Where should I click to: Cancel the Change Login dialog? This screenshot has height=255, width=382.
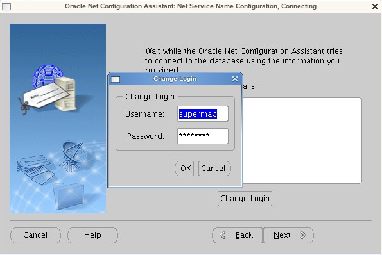pos(214,169)
